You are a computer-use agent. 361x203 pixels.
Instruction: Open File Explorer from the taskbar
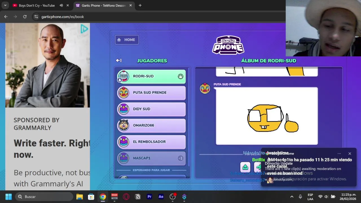point(80,197)
